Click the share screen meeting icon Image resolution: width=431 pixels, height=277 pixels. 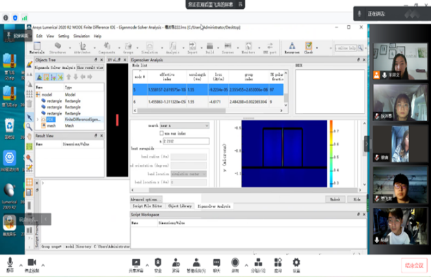click(x=138, y=264)
